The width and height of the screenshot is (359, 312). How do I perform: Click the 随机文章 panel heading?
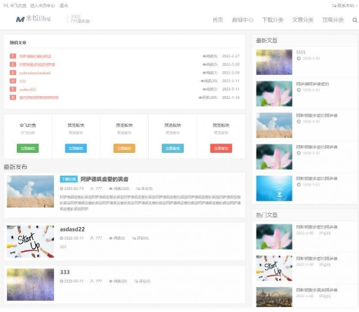[x=18, y=43]
